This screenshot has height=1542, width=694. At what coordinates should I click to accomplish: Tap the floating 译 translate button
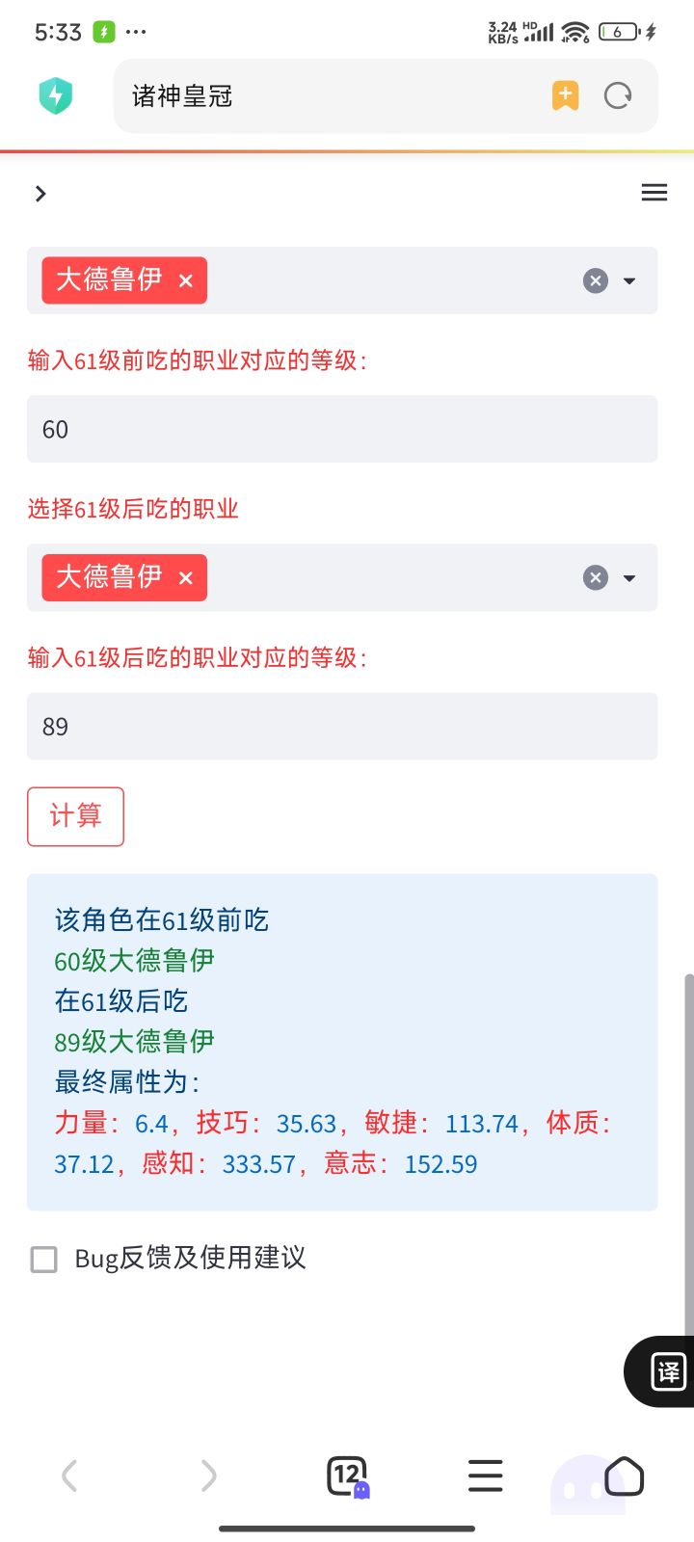coord(668,1371)
